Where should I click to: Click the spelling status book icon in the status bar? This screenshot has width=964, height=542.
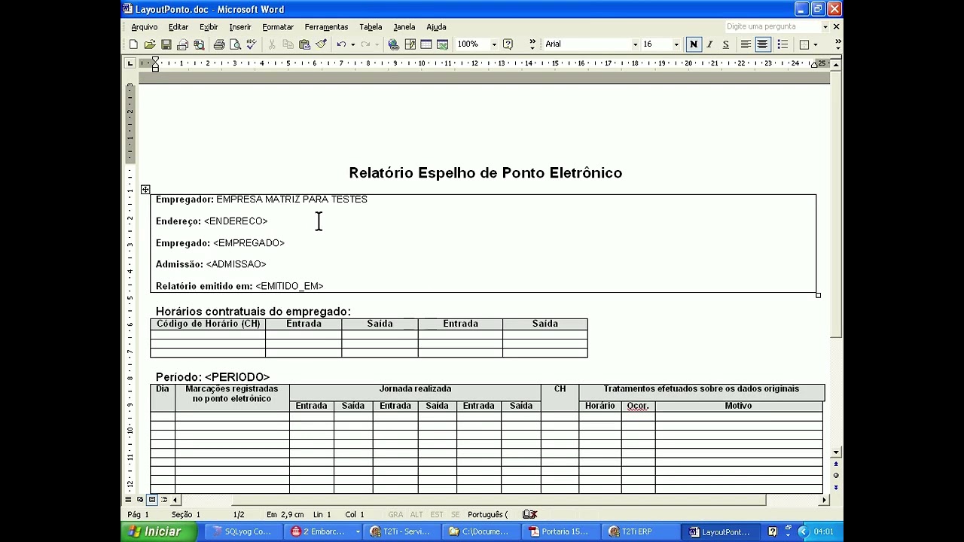529,514
